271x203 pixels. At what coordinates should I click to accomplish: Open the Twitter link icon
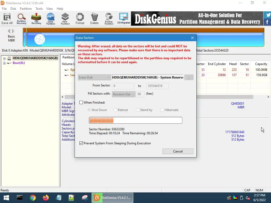tap(268, 15)
